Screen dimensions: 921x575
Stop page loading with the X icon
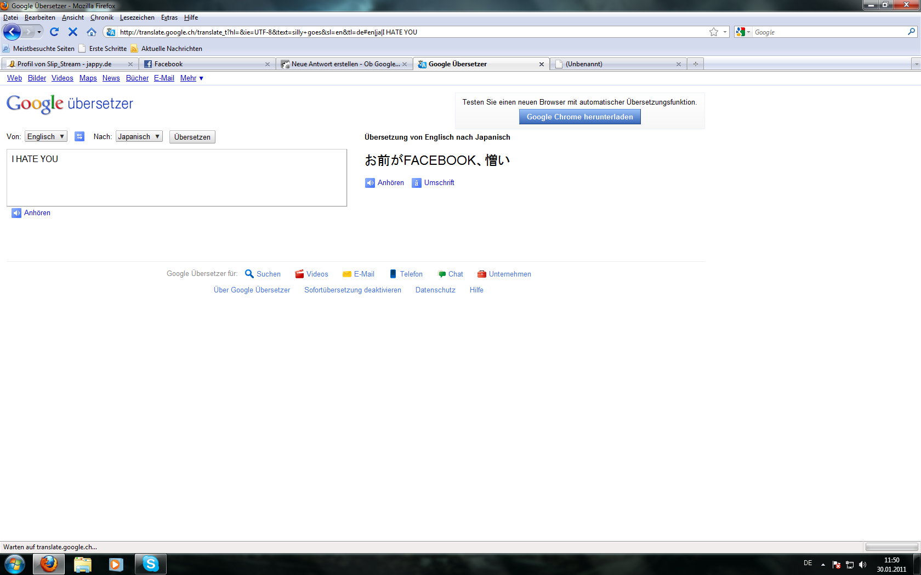[x=72, y=32]
